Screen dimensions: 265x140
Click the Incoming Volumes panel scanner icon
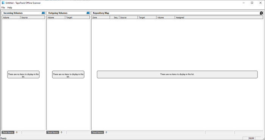(43, 13)
